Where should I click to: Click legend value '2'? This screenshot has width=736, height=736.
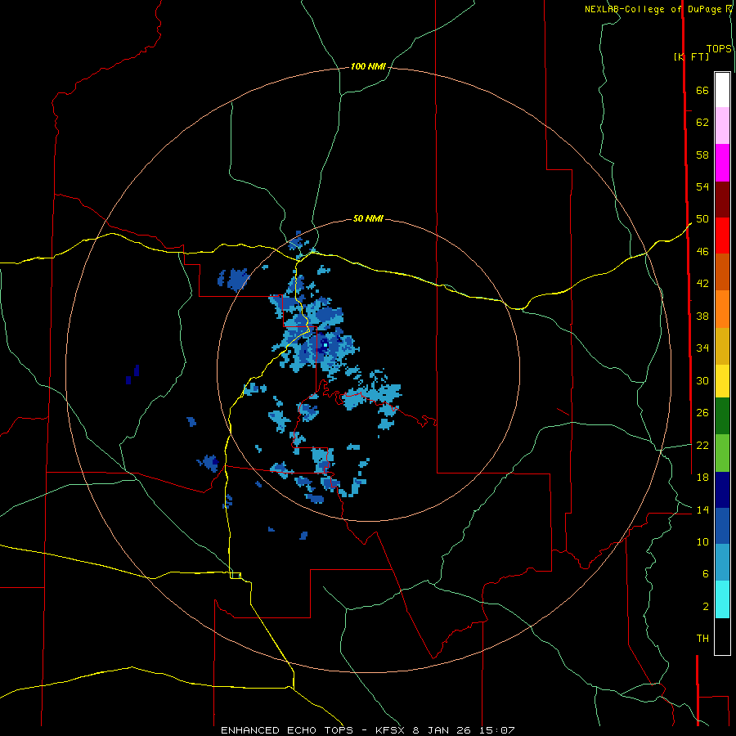pos(706,607)
